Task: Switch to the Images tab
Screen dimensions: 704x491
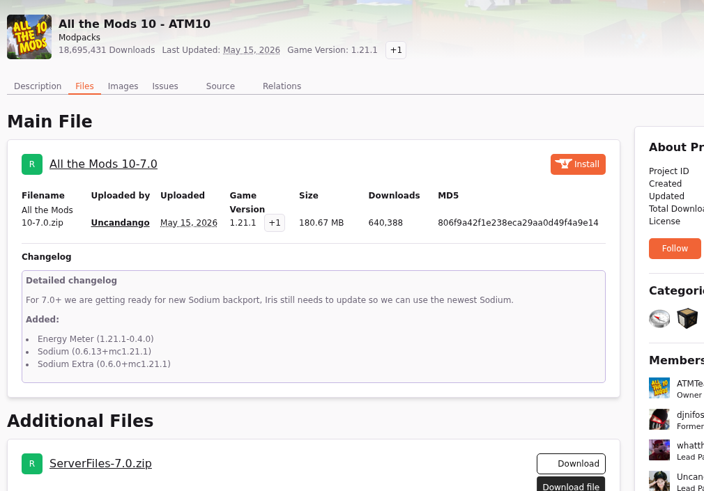Action: point(123,86)
